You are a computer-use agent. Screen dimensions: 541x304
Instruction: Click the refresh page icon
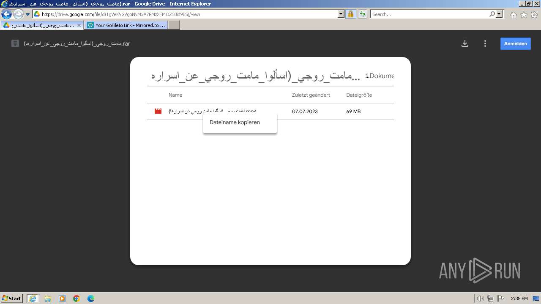(x=362, y=14)
